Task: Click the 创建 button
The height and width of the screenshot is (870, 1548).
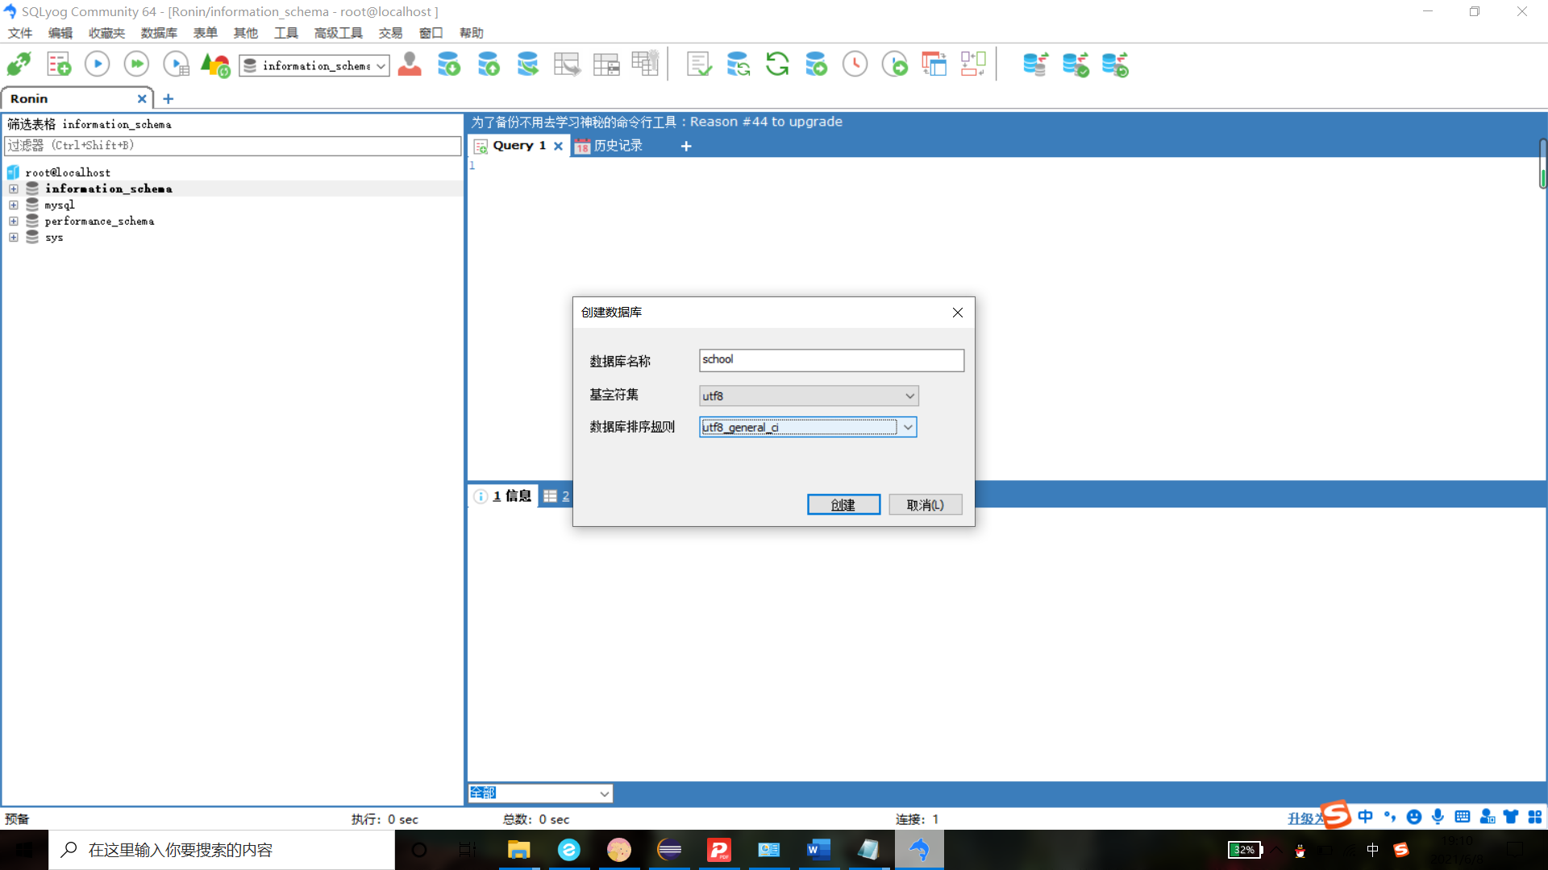Action: pos(843,504)
